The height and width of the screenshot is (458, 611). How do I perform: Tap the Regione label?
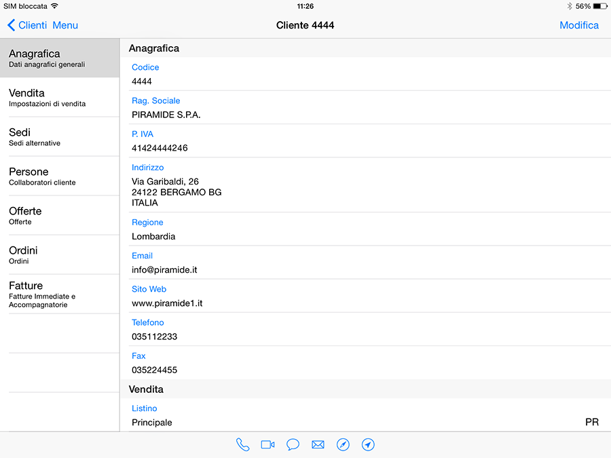pos(147,223)
